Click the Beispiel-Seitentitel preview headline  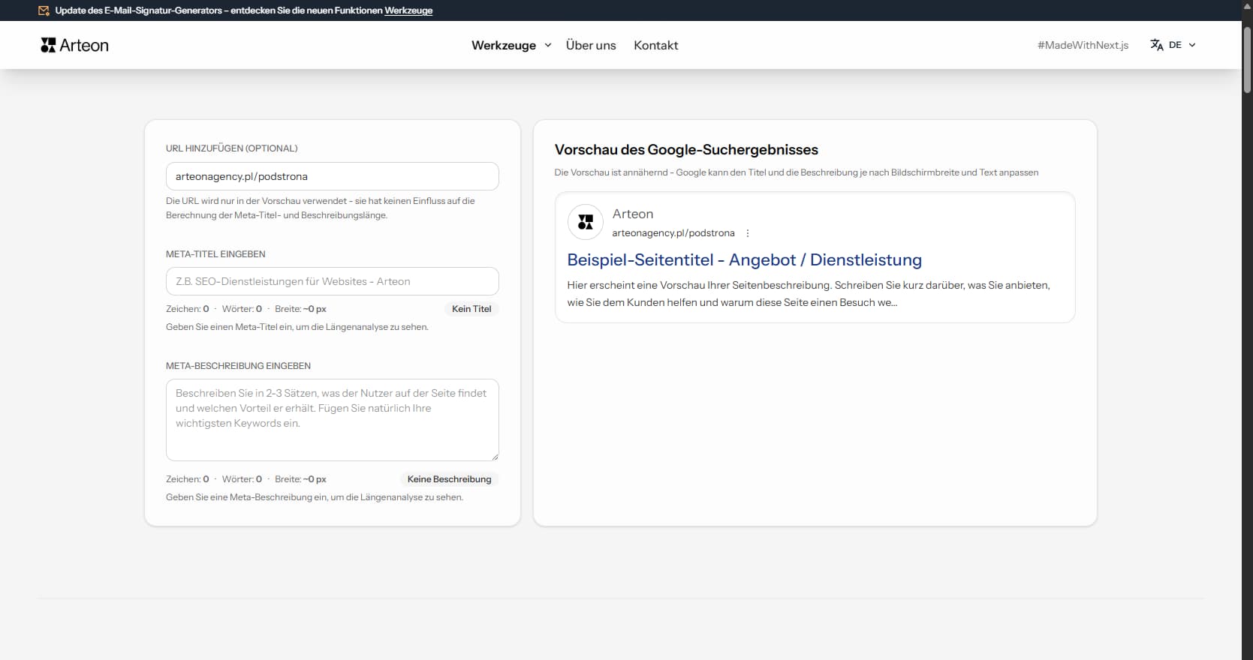click(744, 259)
